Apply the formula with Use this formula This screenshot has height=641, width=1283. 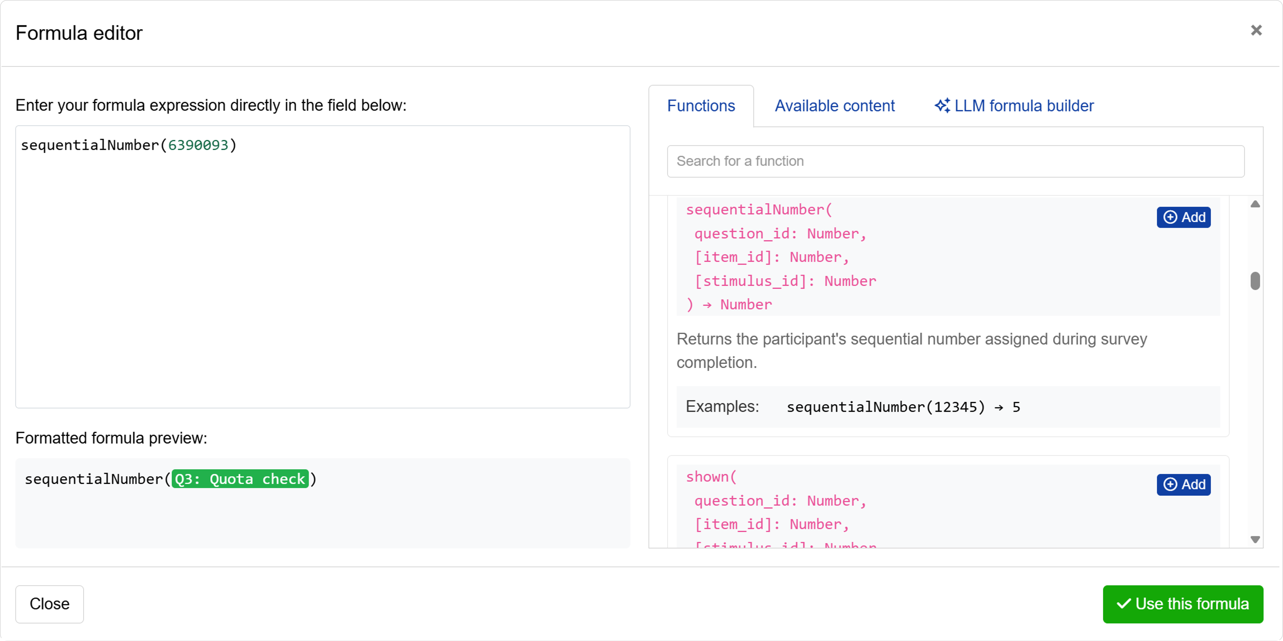coord(1183,604)
